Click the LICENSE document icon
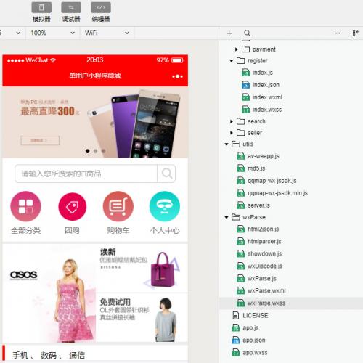The height and width of the screenshot is (363, 363). click(x=236, y=315)
